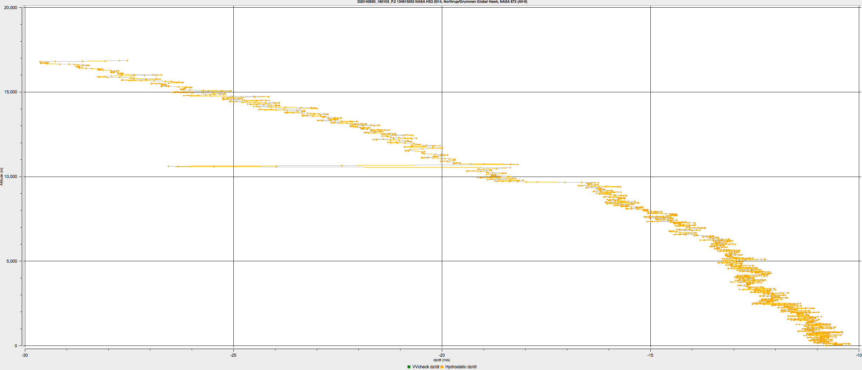Viewport: 862px width, 370px height.
Task: Click the orange Hydrostatic dz/dt legend swatch
Action: click(x=442, y=367)
